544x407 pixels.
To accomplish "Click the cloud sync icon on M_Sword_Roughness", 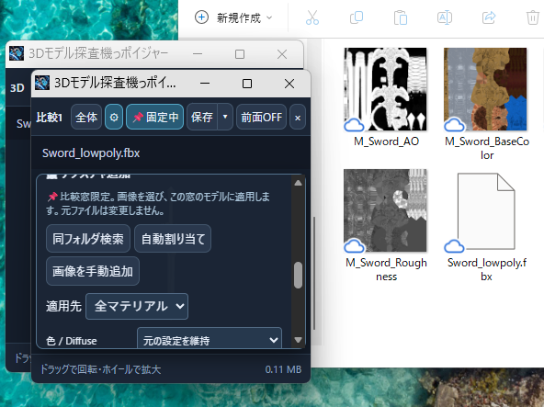I will (x=354, y=246).
